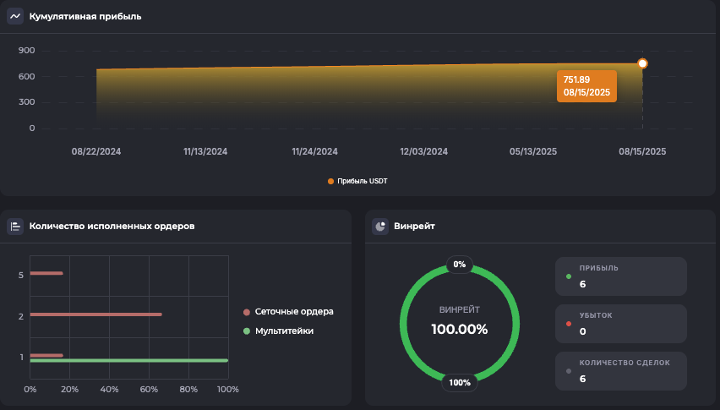
Task: Click the gray dot beside Количество сделок
Action: coord(569,371)
